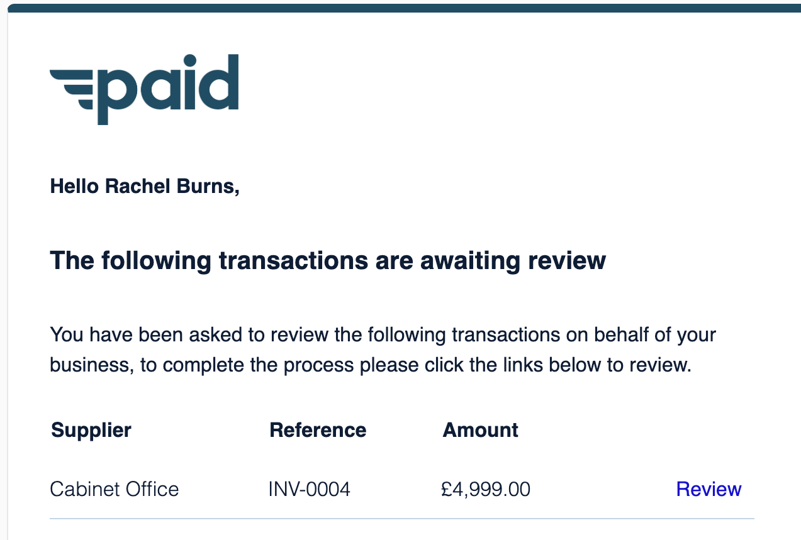Click the dark teal bar atop the email
Viewport: 801px width, 540px height.
403,8
